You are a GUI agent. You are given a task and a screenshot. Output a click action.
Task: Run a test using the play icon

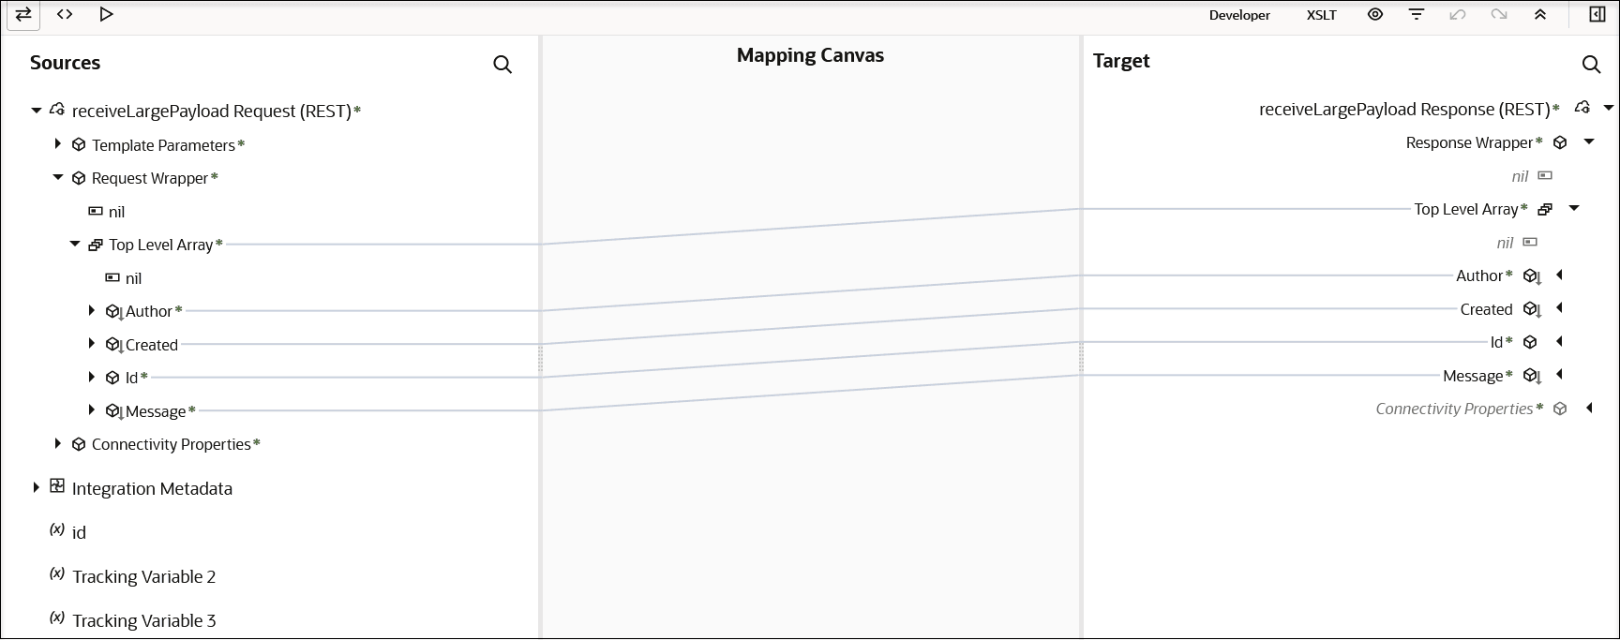tap(106, 14)
